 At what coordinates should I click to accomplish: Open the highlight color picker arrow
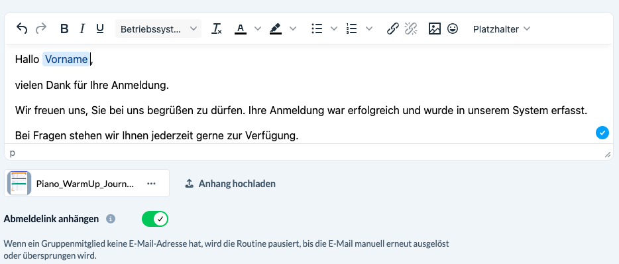pyautogui.click(x=293, y=29)
